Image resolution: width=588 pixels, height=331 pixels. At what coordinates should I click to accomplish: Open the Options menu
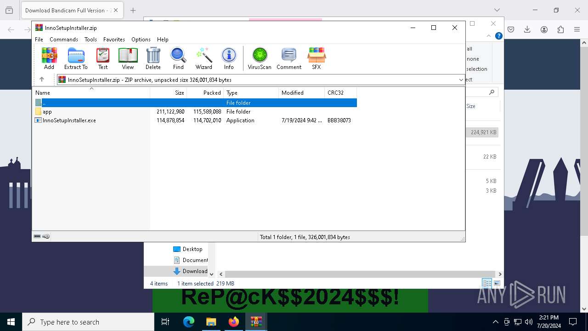coord(141,40)
